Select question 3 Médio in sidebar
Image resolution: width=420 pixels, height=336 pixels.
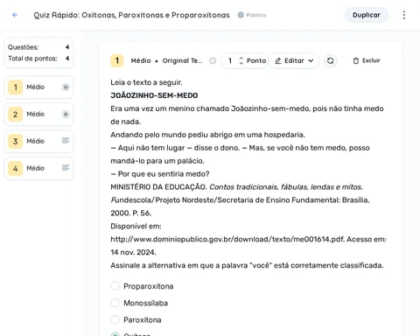[x=38, y=142]
